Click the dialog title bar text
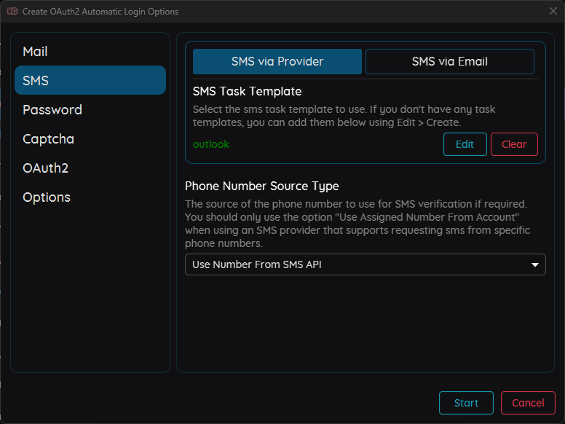 tap(100, 12)
